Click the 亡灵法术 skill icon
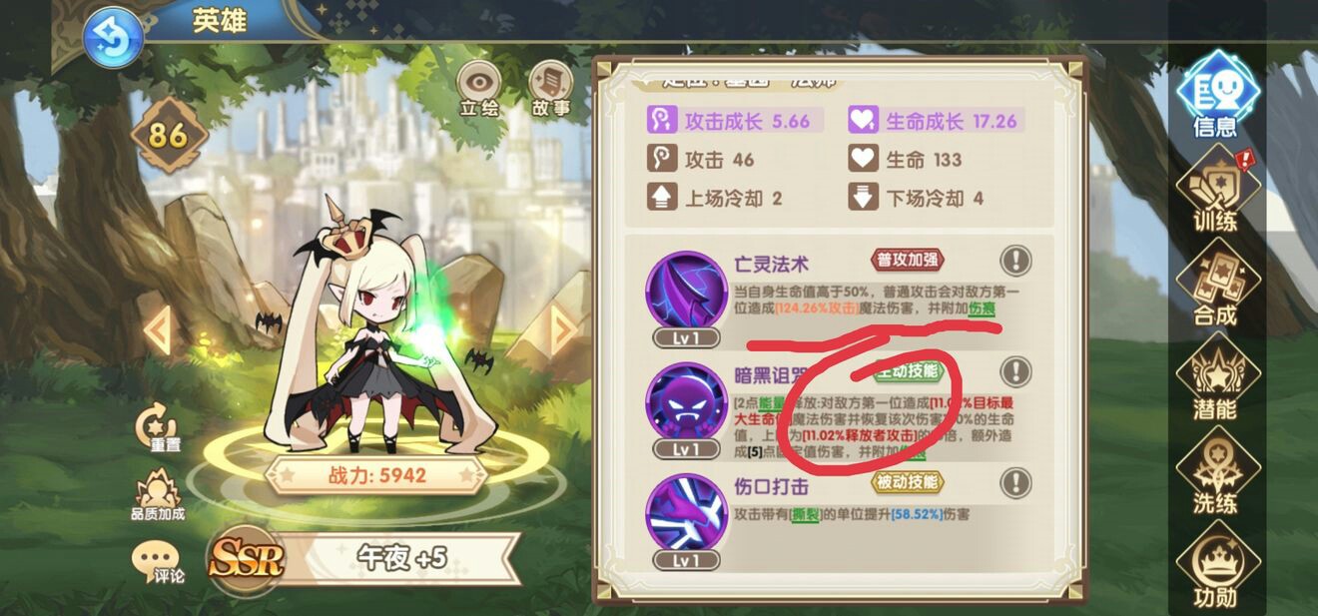Image resolution: width=1318 pixels, height=616 pixels. pyautogui.click(x=686, y=291)
